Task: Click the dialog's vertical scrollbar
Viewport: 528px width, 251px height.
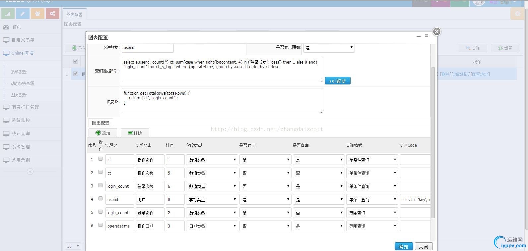Action: click(x=433, y=142)
